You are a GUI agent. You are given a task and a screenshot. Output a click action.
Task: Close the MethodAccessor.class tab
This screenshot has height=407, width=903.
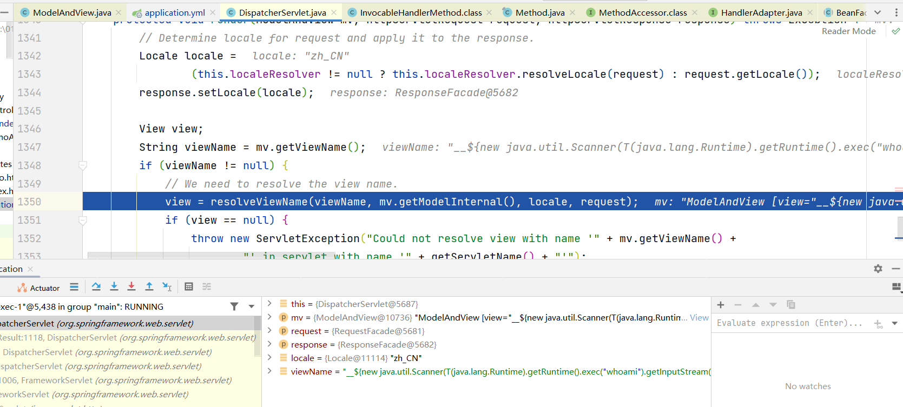tap(695, 12)
